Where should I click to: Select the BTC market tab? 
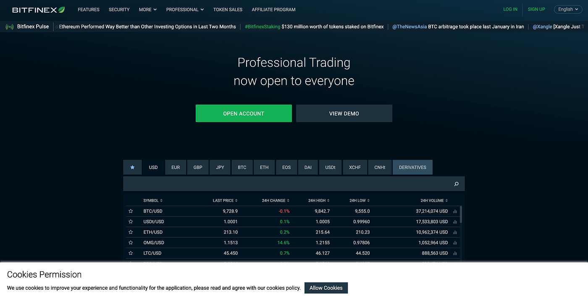[242, 167]
